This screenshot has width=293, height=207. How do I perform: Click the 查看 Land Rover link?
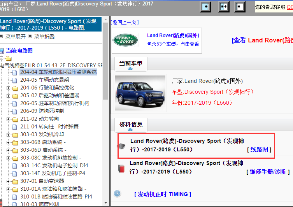point(262,40)
